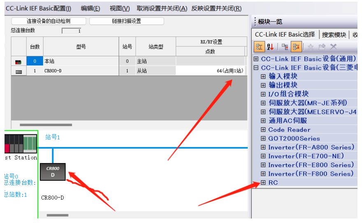Click the 型号 column header
362x223 pixels.
click(81, 46)
